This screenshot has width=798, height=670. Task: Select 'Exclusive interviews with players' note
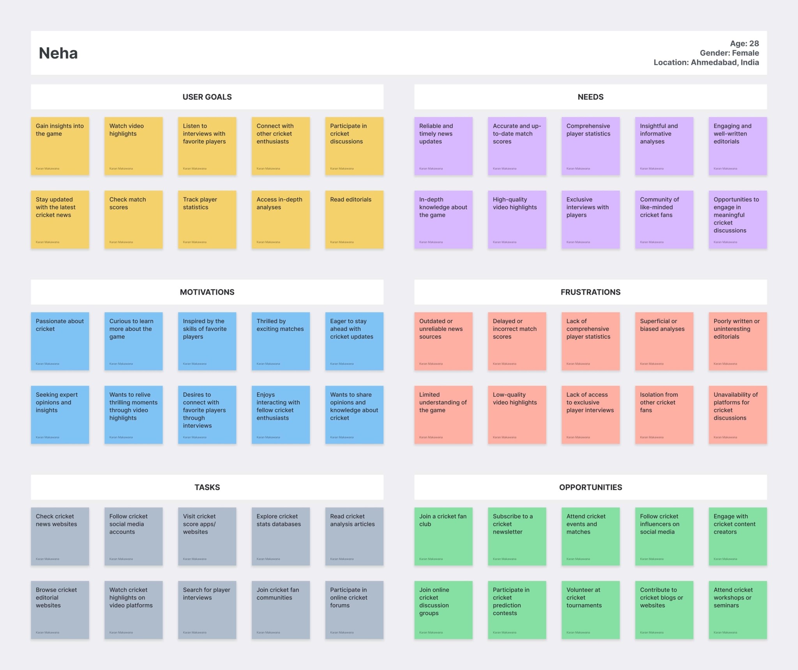pyautogui.click(x=591, y=220)
